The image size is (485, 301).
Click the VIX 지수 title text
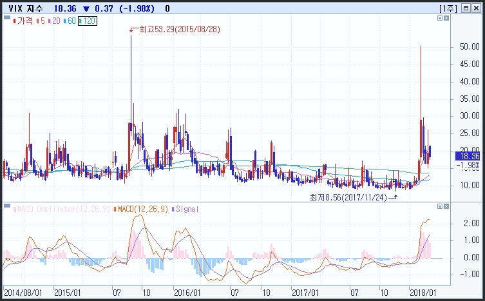pyautogui.click(x=26, y=8)
